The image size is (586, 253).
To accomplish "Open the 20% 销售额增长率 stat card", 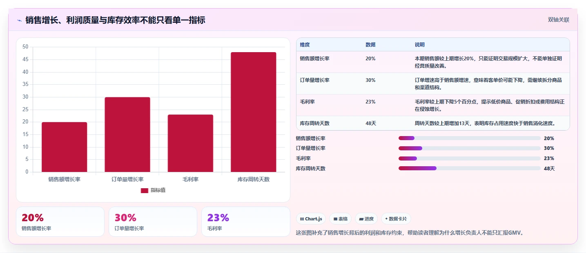I will pos(60,222).
